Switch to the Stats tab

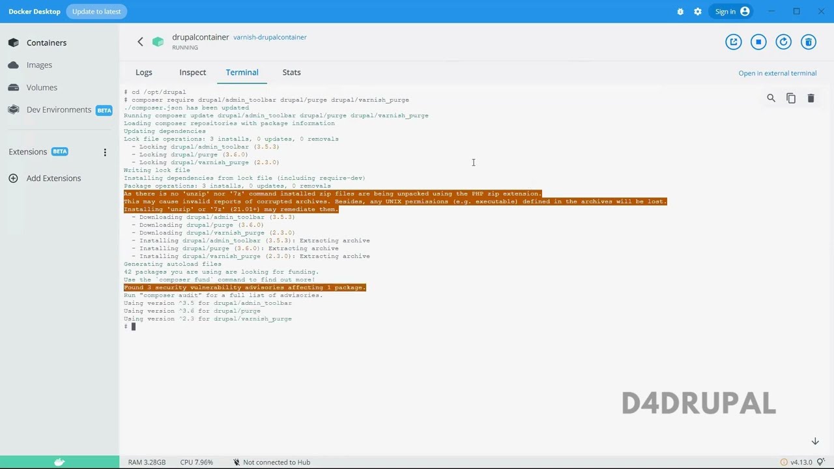pyautogui.click(x=292, y=72)
